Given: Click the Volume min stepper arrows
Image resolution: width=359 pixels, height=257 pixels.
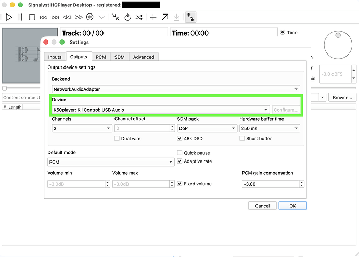Looking at the screenshot, I should (x=107, y=184).
